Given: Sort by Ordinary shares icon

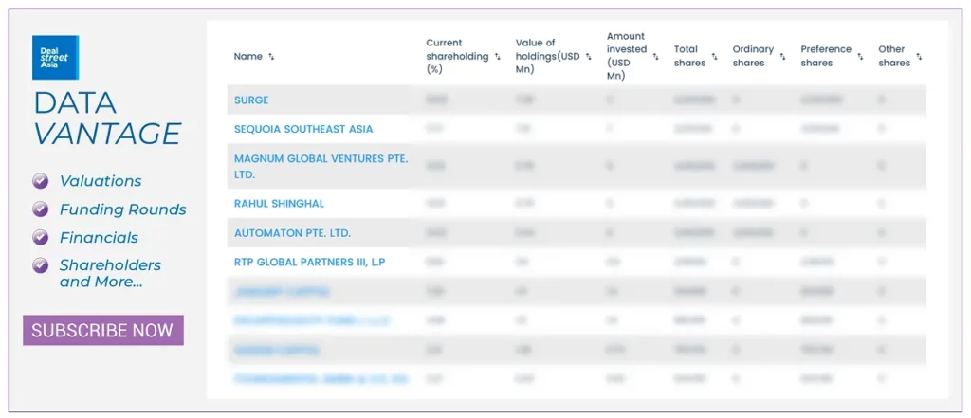Looking at the screenshot, I should (782, 57).
